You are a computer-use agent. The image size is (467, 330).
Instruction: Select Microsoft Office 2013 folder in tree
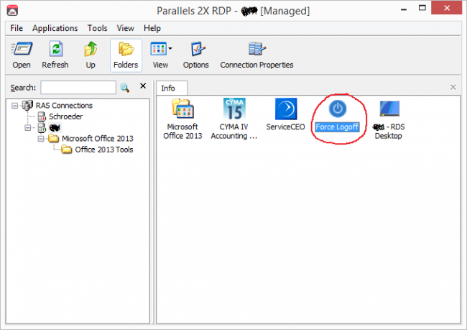tap(98, 139)
